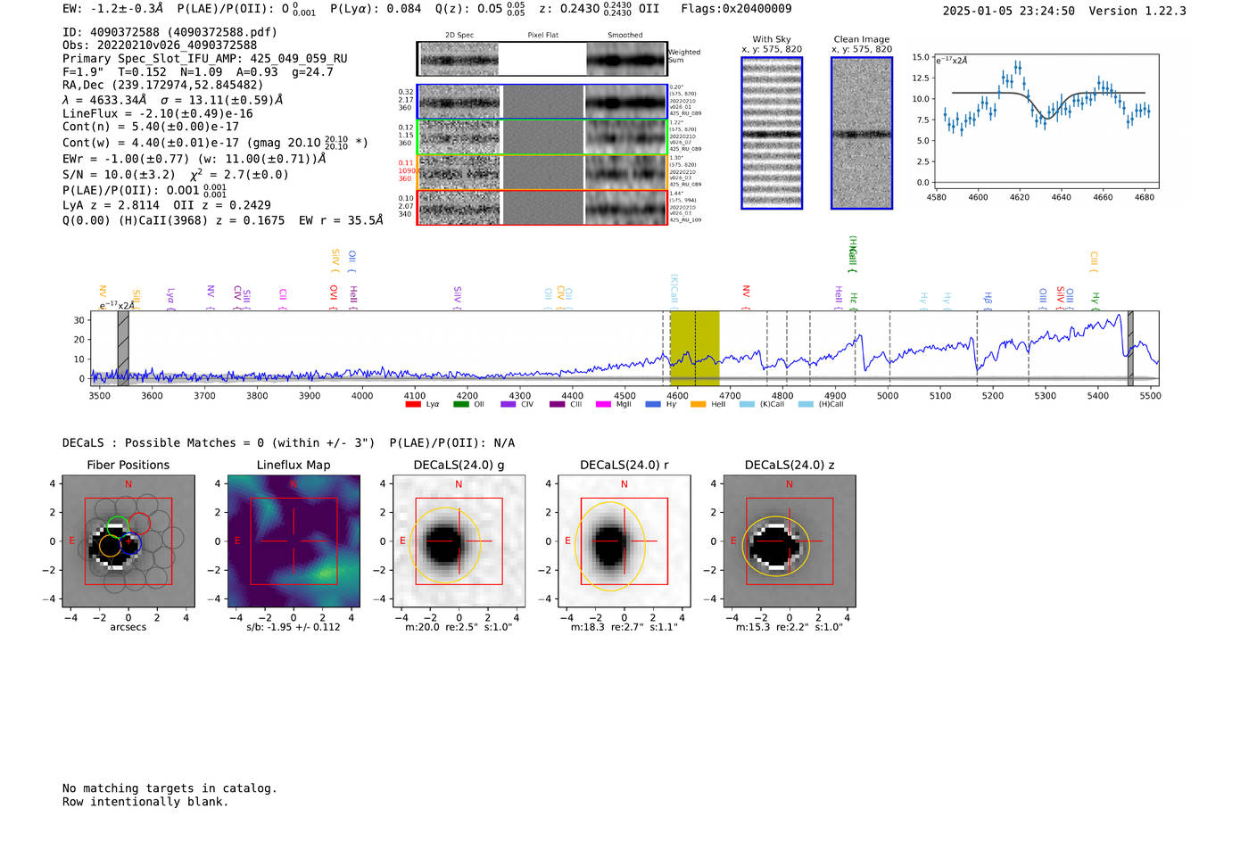Image resolution: width=1249 pixels, height=850 pixels.
Task: Click the LineFlux = -2.10 value line
Action: pyautogui.click(x=158, y=114)
